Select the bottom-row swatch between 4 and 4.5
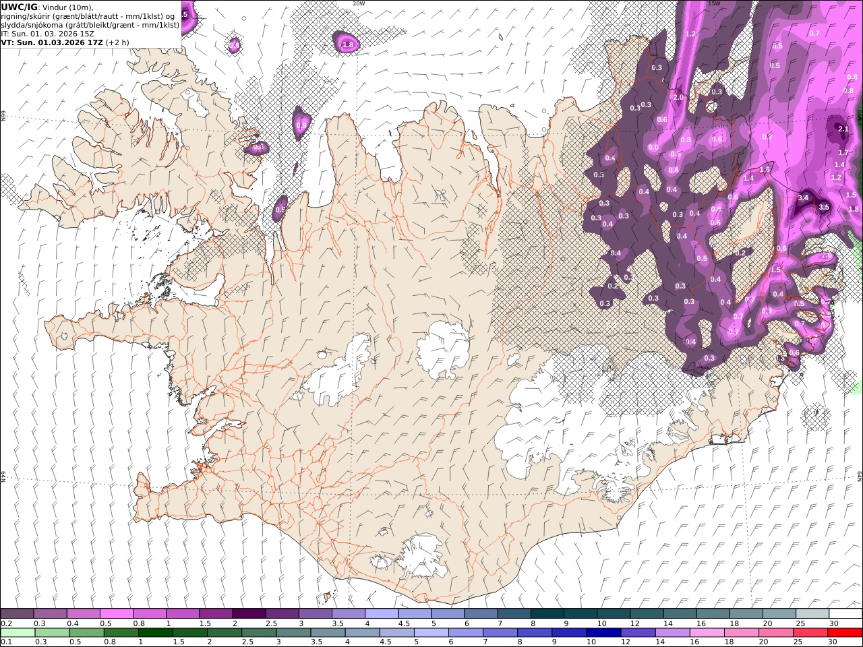Screen dimensions: 863x647 [x=362, y=633]
